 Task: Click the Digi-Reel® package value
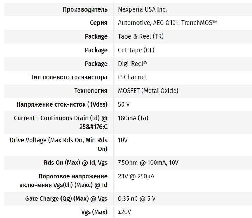(133, 64)
